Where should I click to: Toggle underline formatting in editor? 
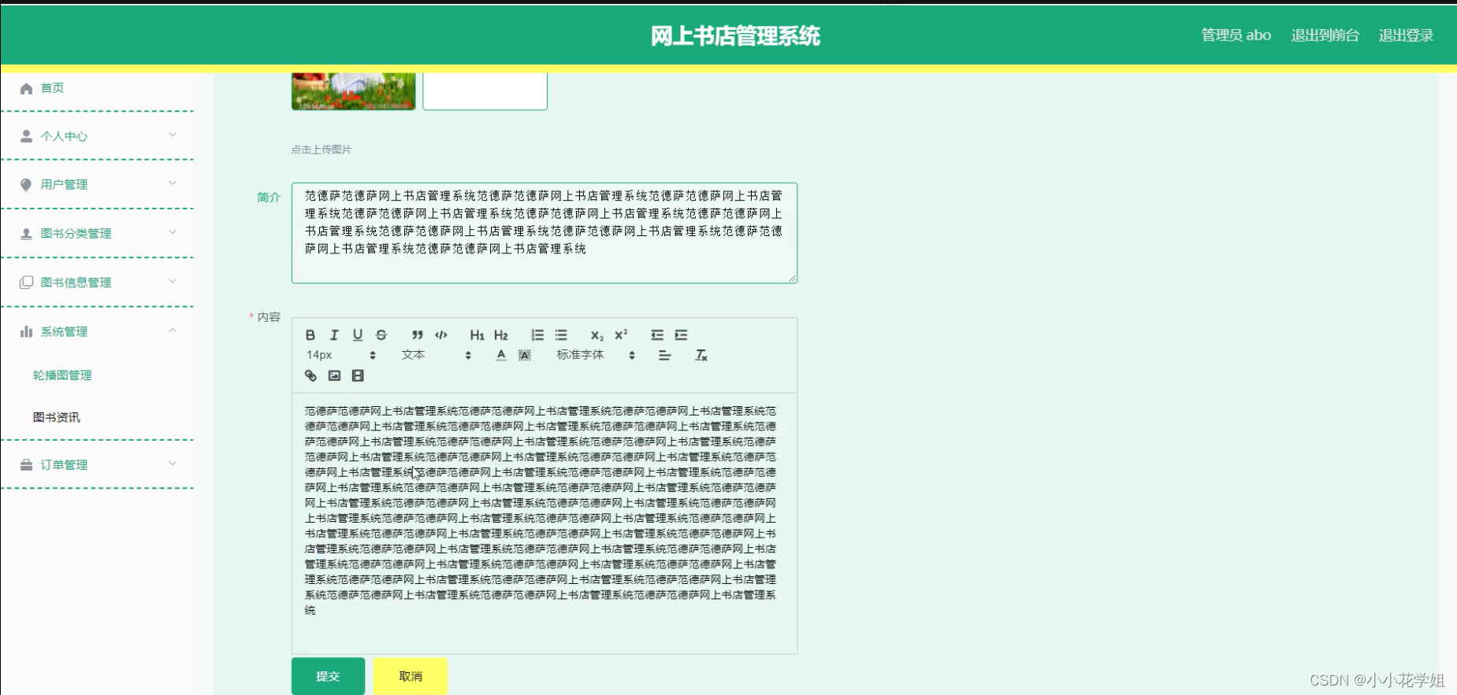click(x=358, y=335)
